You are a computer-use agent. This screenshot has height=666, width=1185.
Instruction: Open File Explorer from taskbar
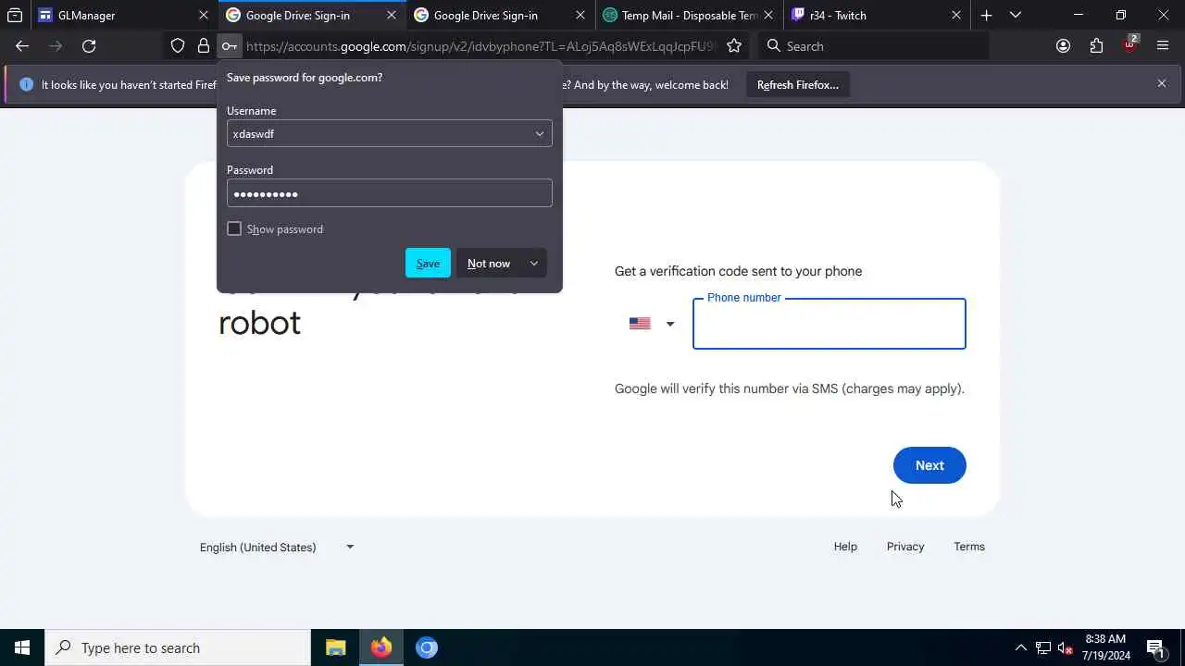click(x=335, y=647)
